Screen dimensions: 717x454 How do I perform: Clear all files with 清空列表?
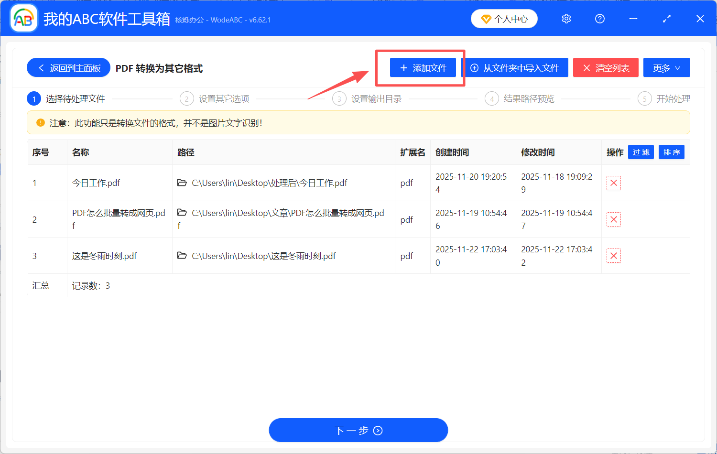(x=606, y=67)
